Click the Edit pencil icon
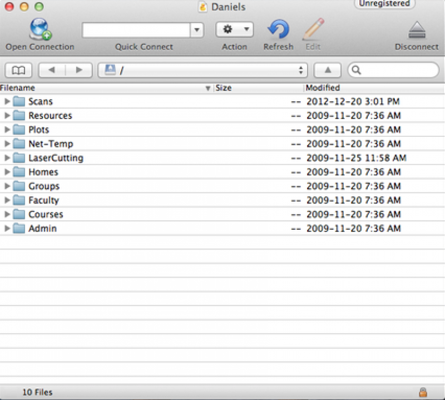 pos(313,29)
